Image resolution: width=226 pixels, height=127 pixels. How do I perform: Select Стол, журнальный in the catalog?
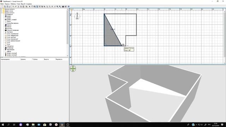(13, 34)
